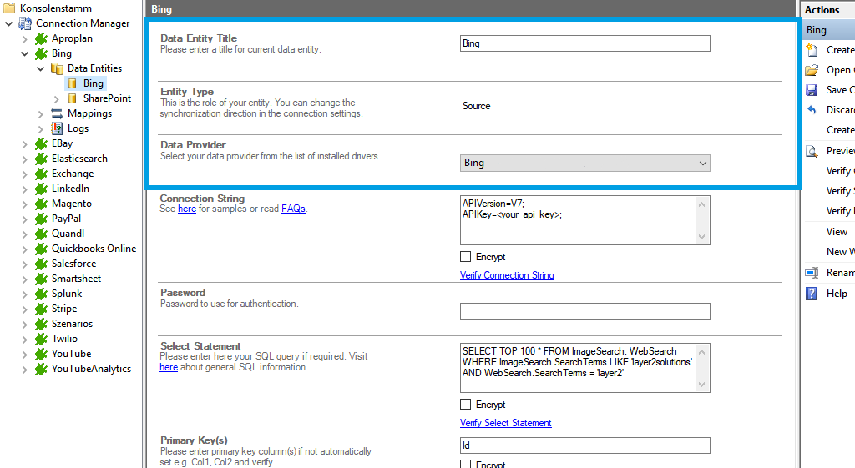Click the Salesforce connection icon
Image resolution: width=855 pixels, height=468 pixels.
pos(41,264)
